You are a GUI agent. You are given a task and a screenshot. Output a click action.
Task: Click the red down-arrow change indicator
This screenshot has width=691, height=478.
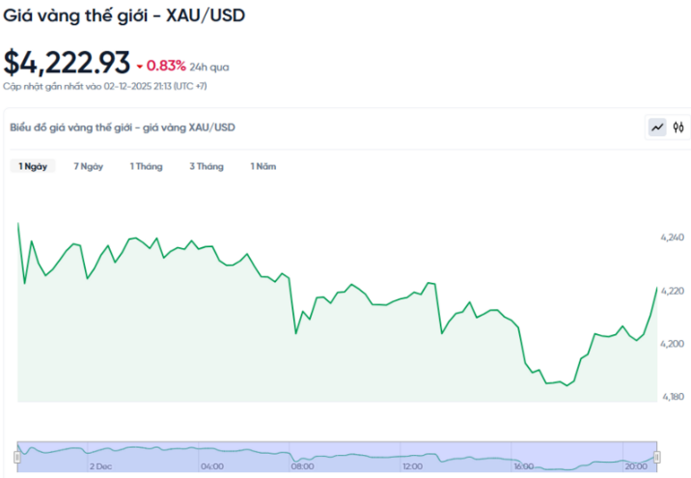[140, 67]
